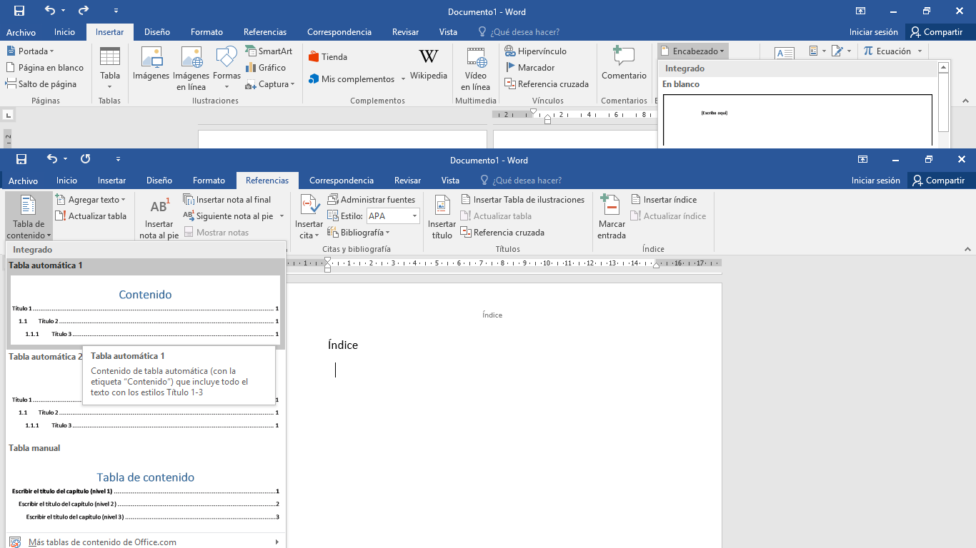
Task: Open the Formas dropdown in the upper window
Action: click(226, 68)
